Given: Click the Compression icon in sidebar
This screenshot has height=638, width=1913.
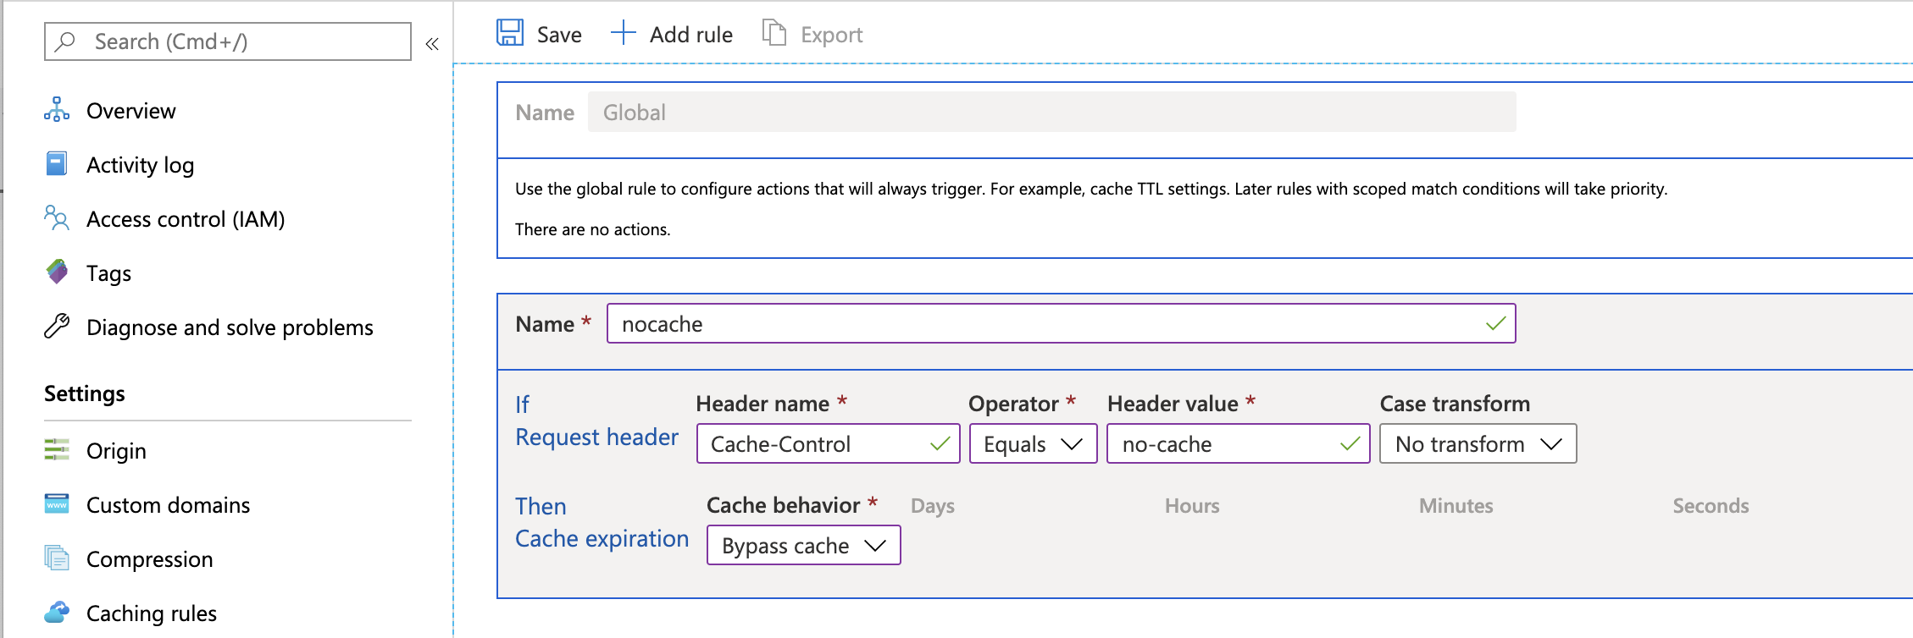Looking at the screenshot, I should click(57, 558).
